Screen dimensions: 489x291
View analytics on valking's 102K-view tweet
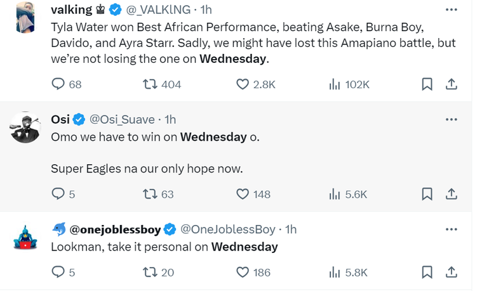335,84
